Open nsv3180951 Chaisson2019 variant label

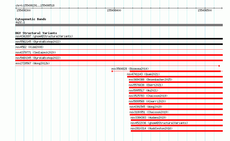149,112
